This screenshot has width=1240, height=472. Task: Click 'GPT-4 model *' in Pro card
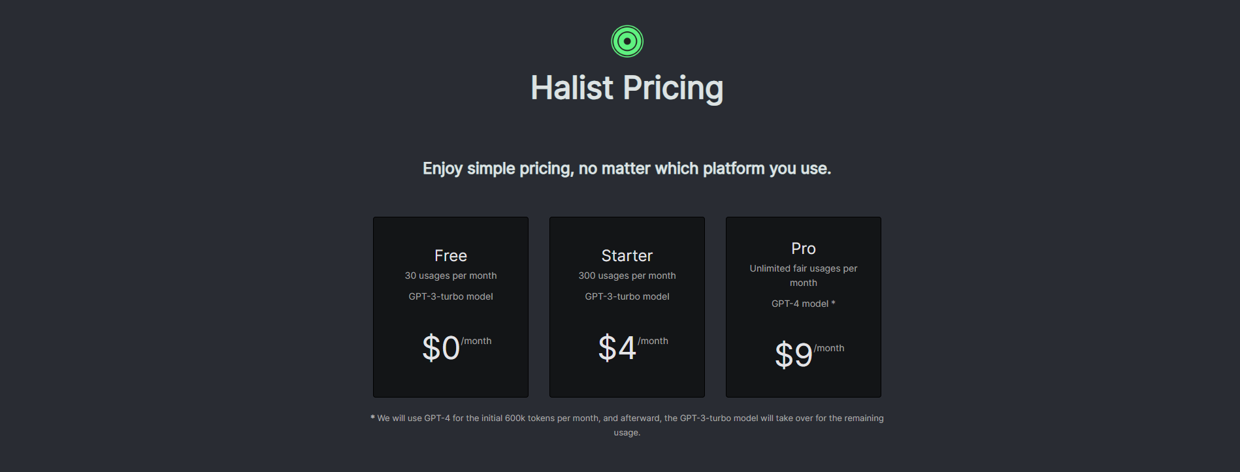(x=804, y=304)
